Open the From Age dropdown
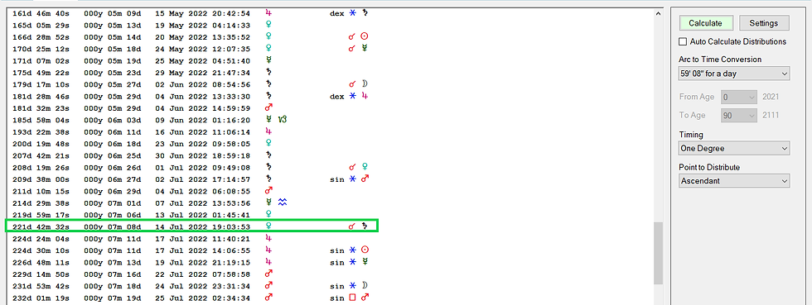 [x=739, y=97]
